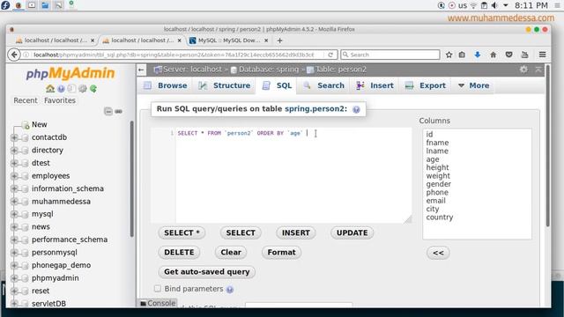The height and width of the screenshot is (317, 564).
Task: Expand the employees database node
Action: 14,176
